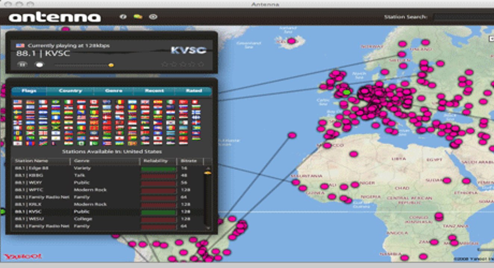Switch to the Flags tab

coord(29,91)
